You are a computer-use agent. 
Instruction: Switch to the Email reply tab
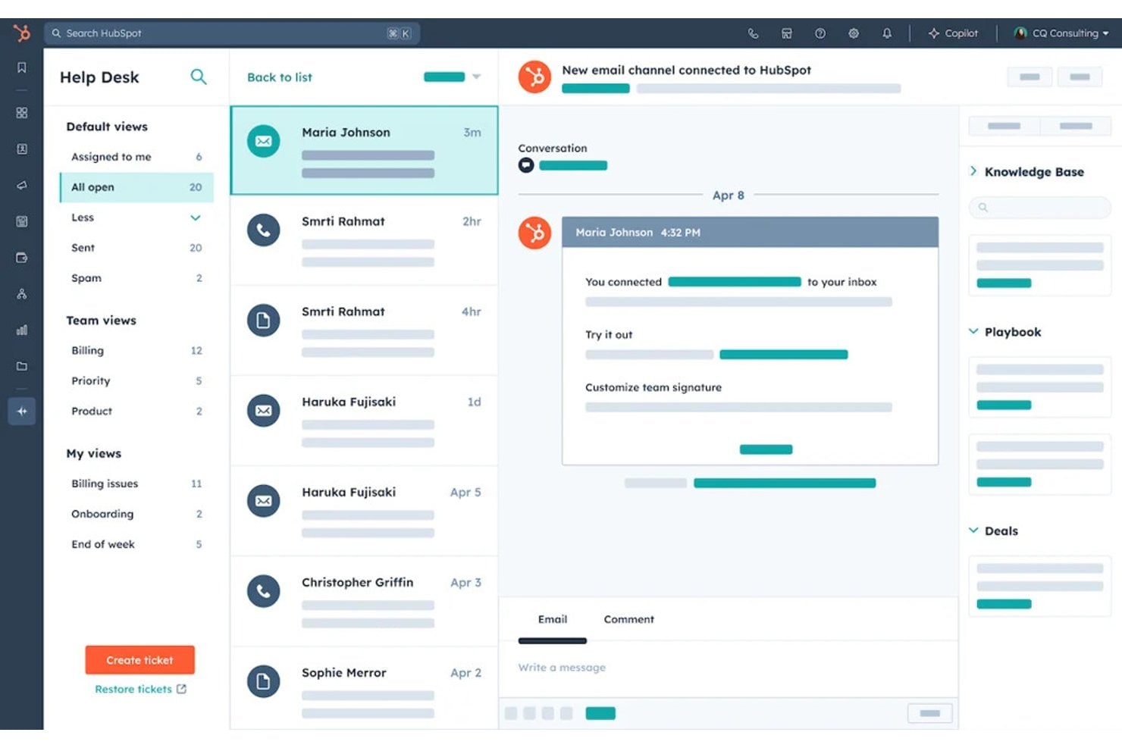click(x=553, y=619)
